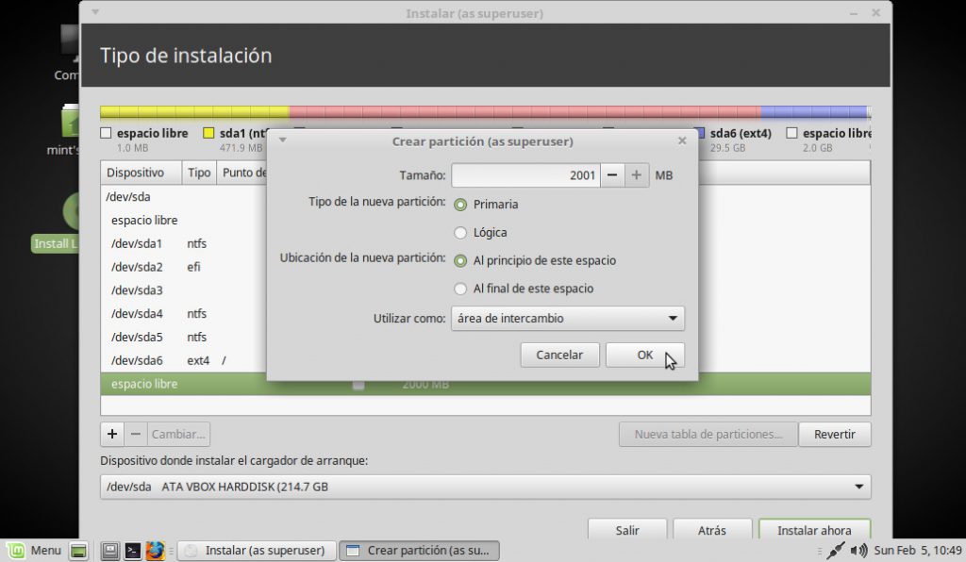Open Firefox from the taskbar launcher
This screenshot has width=966, height=562.
pos(156,551)
